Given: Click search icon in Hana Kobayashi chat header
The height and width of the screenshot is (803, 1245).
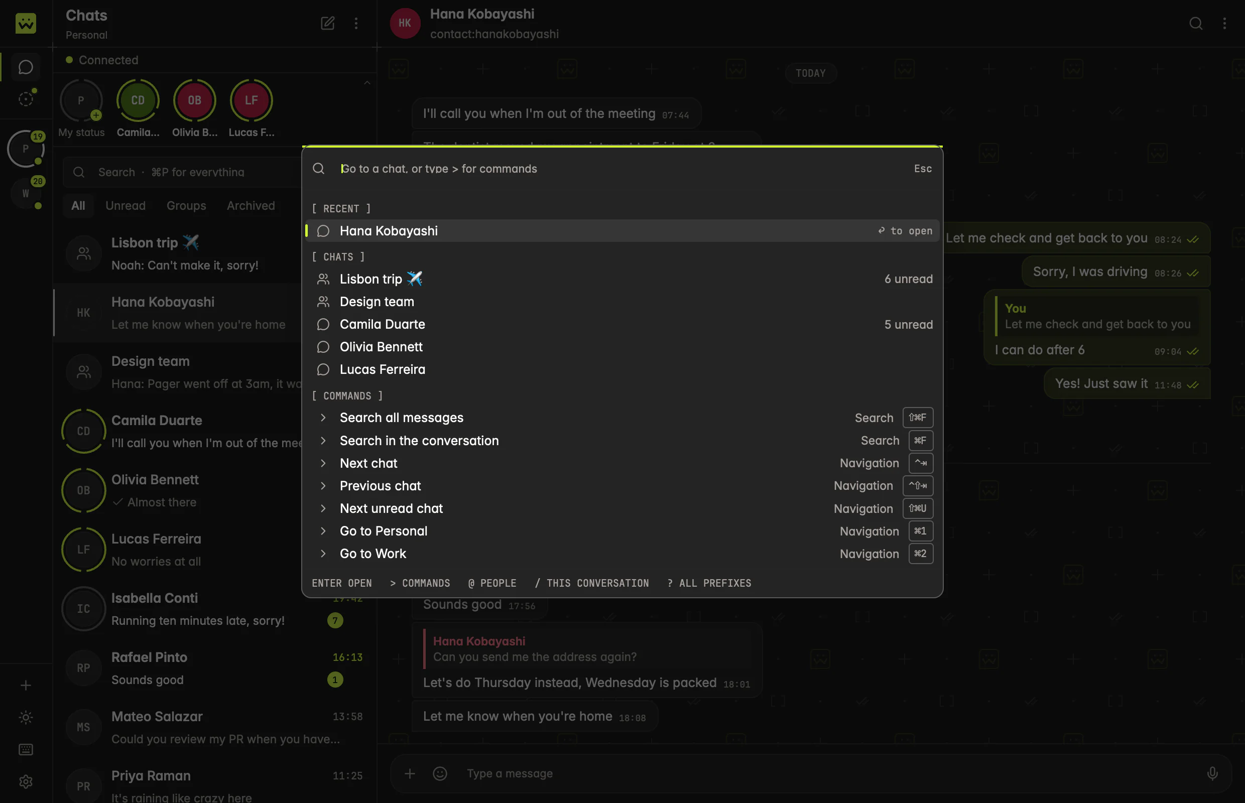Looking at the screenshot, I should pyautogui.click(x=1195, y=23).
